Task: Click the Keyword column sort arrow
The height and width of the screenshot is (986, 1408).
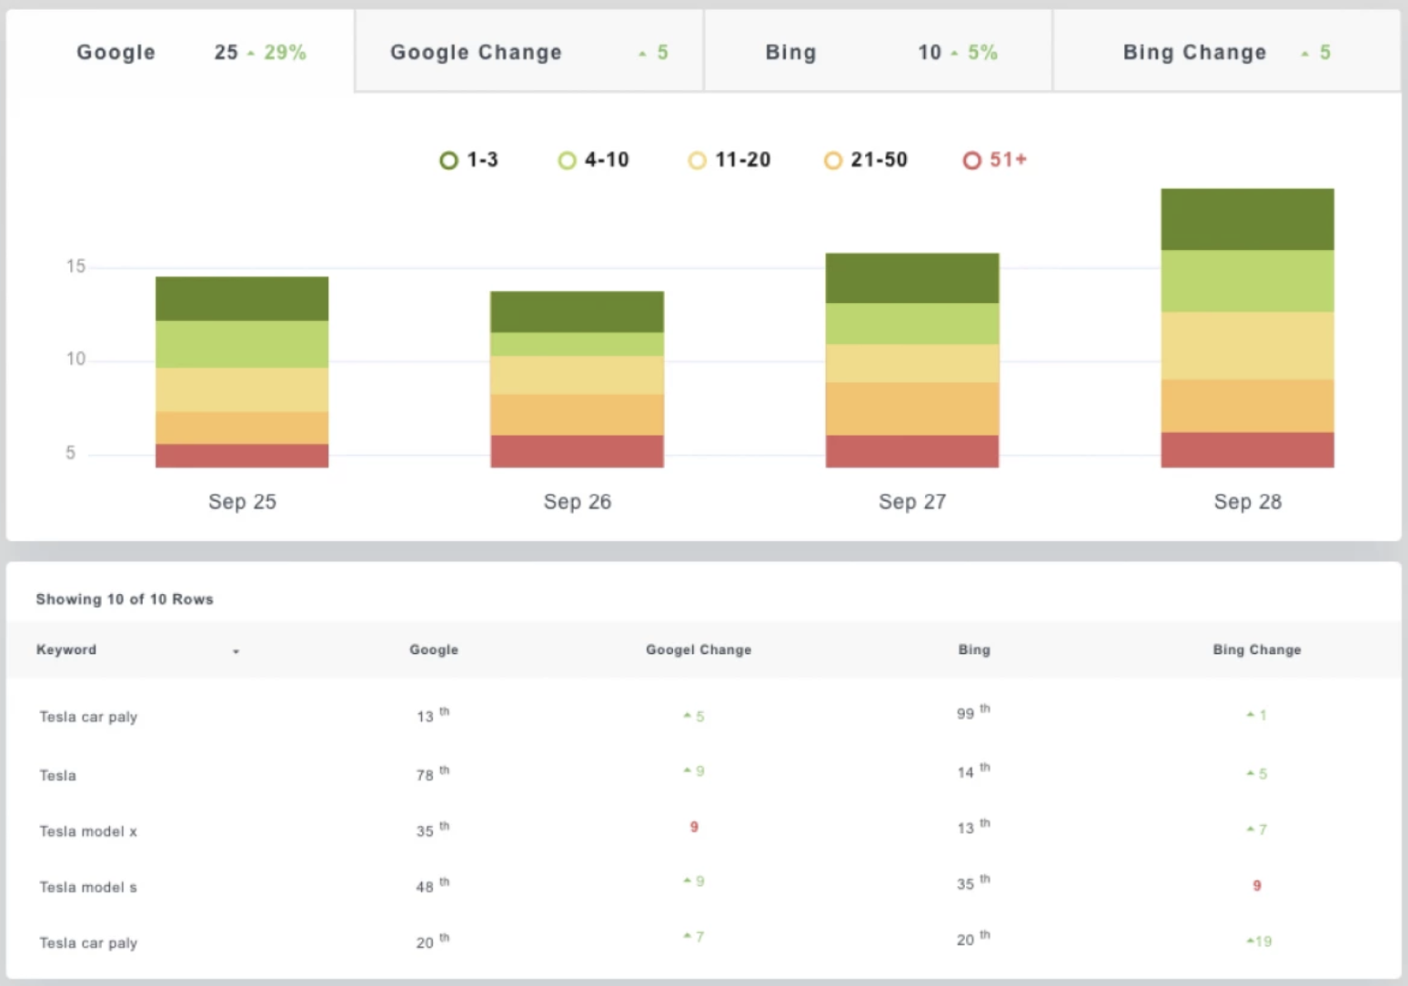Action: pyautogui.click(x=236, y=651)
